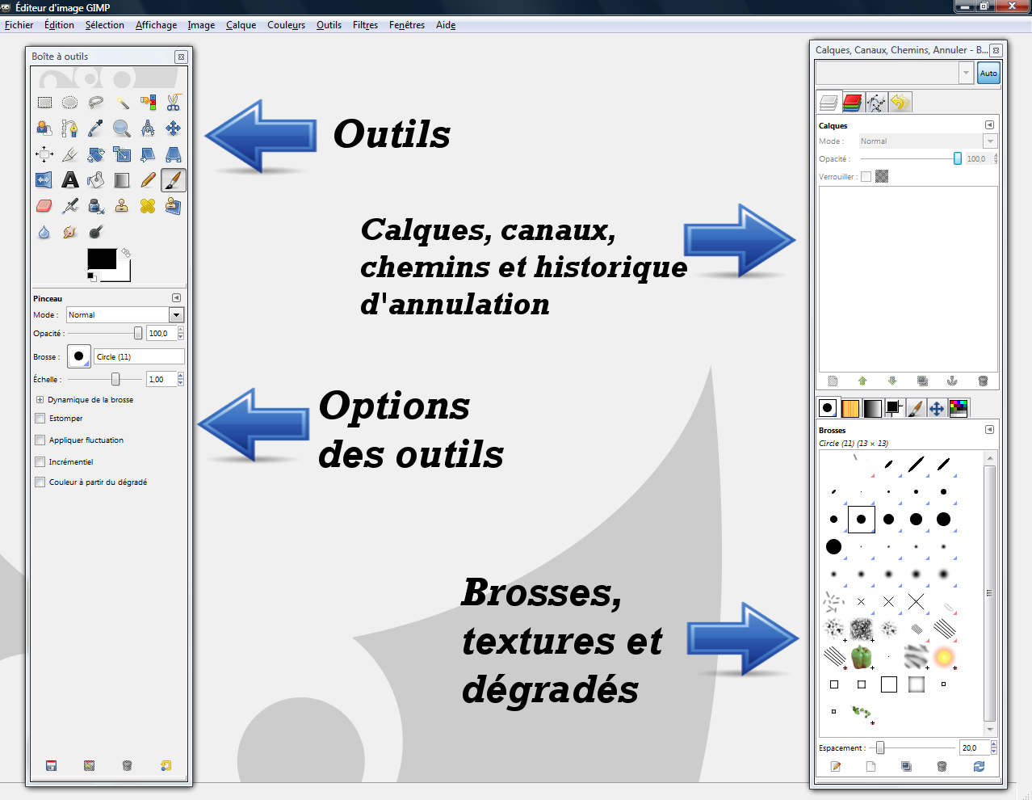
Task: Expand Dynamique de la brosse section
Action: (40, 400)
